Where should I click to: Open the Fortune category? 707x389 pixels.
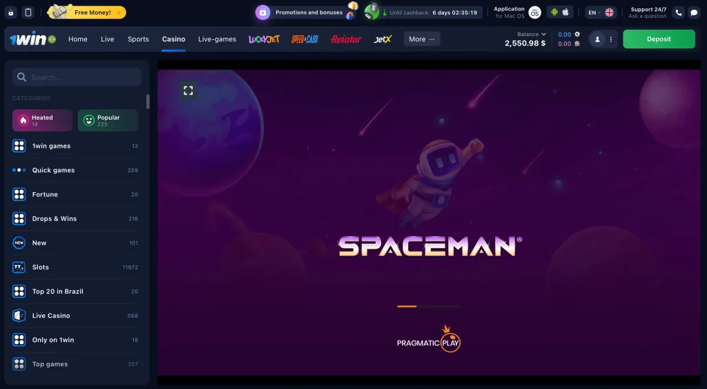point(76,195)
